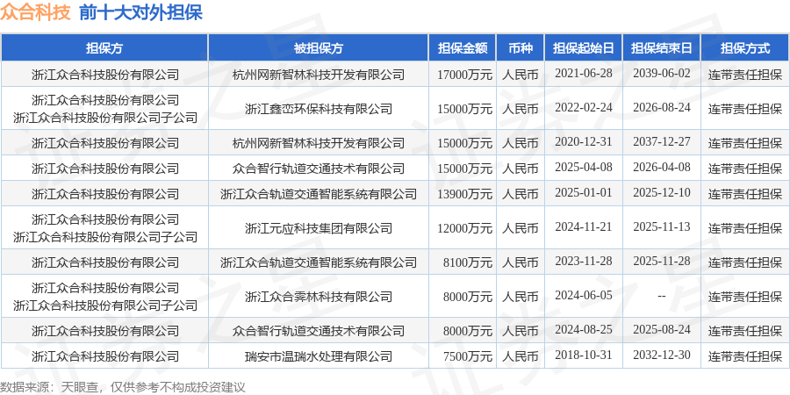790x395 pixels.
Task: Click the 币种 column header
Action: point(521,48)
